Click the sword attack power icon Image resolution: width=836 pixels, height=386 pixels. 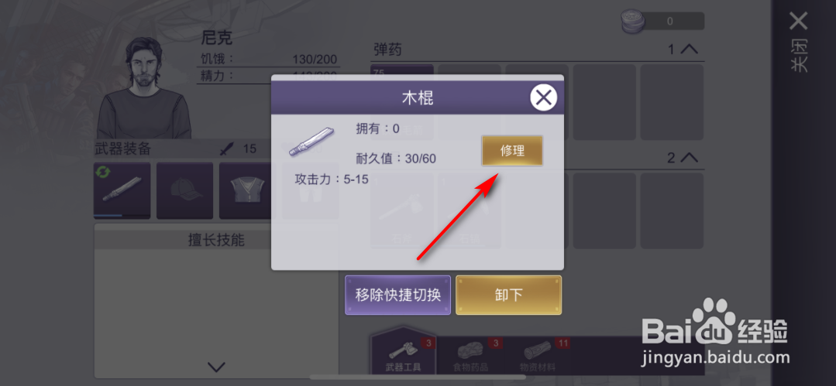pos(228,149)
